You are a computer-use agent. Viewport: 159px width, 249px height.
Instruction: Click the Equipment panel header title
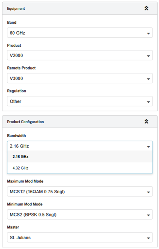click(x=16, y=9)
